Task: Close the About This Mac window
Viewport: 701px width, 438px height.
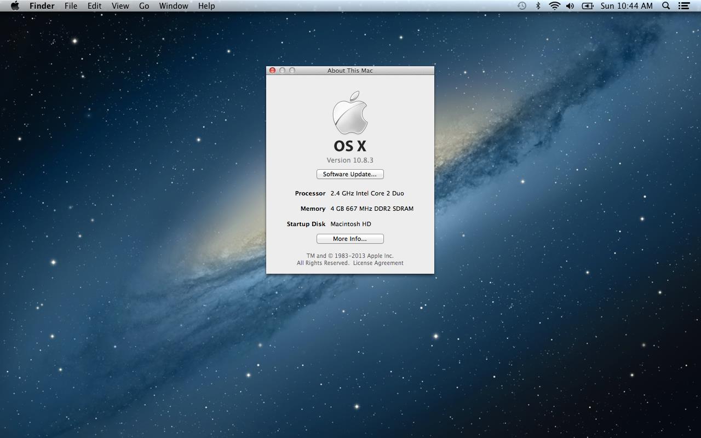Action: (272, 71)
